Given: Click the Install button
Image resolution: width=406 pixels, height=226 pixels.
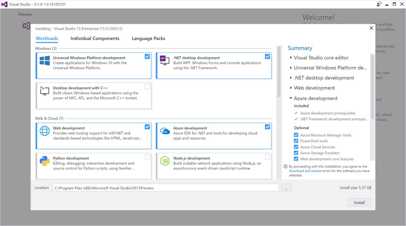Looking at the screenshot, I should (359, 202).
